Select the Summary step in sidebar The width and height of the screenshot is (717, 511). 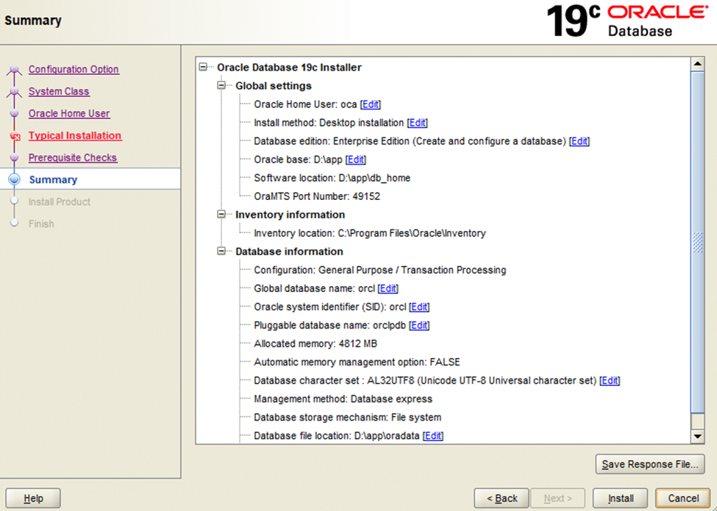tap(53, 179)
